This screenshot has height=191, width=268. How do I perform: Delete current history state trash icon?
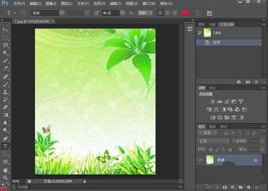[x=256, y=82]
